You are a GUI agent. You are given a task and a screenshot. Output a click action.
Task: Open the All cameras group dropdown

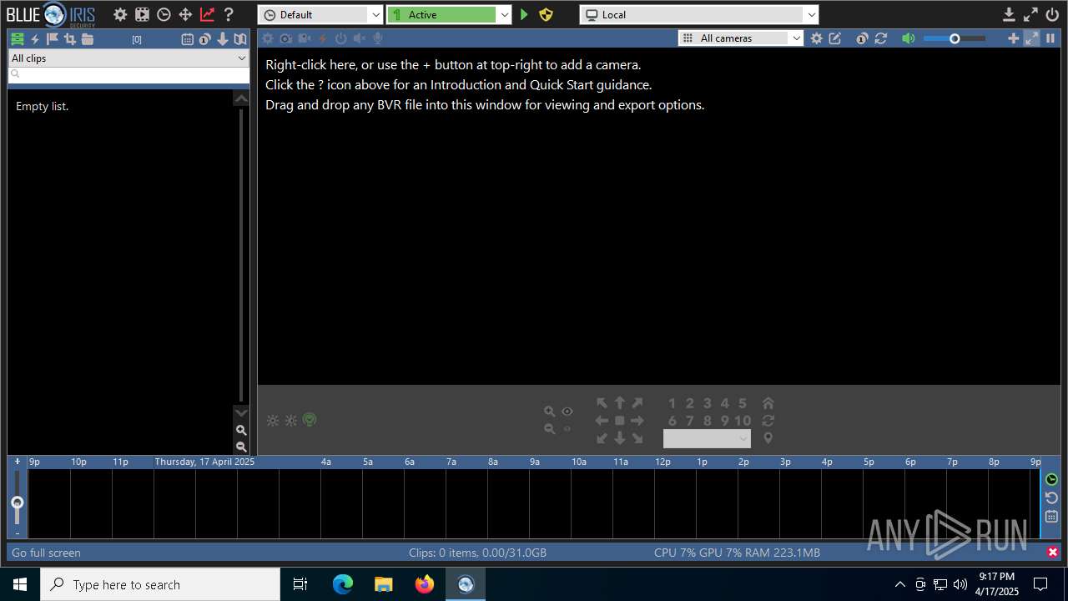742,38
